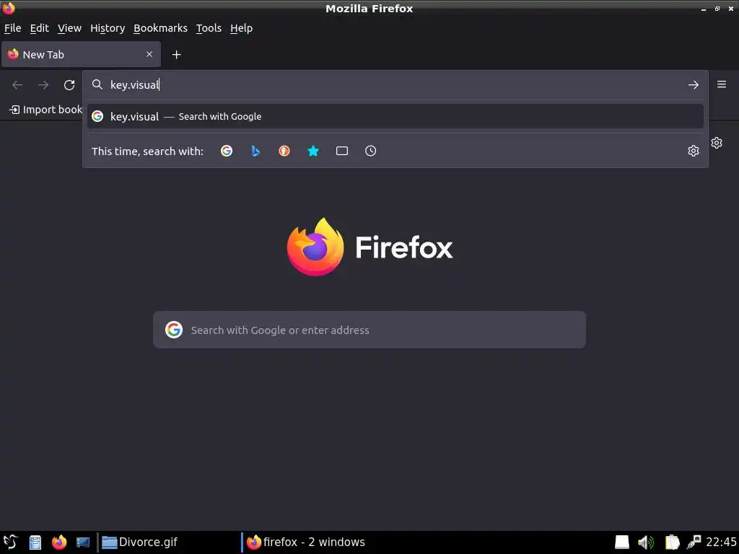Click the magnifier icon in the URL bar

pos(97,84)
